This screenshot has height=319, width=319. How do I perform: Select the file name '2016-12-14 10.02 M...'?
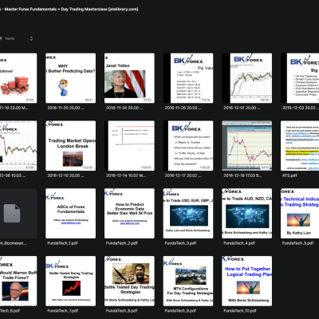pos(126,175)
